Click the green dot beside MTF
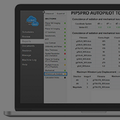The width and height of the screenshot is (120, 120). (65, 39)
